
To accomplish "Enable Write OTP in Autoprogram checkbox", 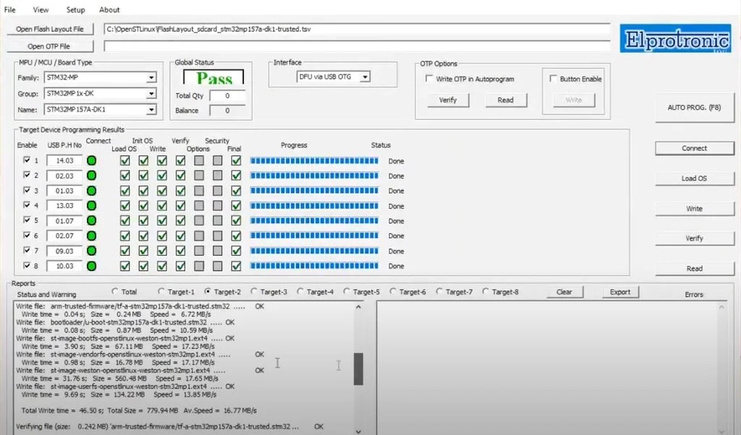I will [430, 79].
